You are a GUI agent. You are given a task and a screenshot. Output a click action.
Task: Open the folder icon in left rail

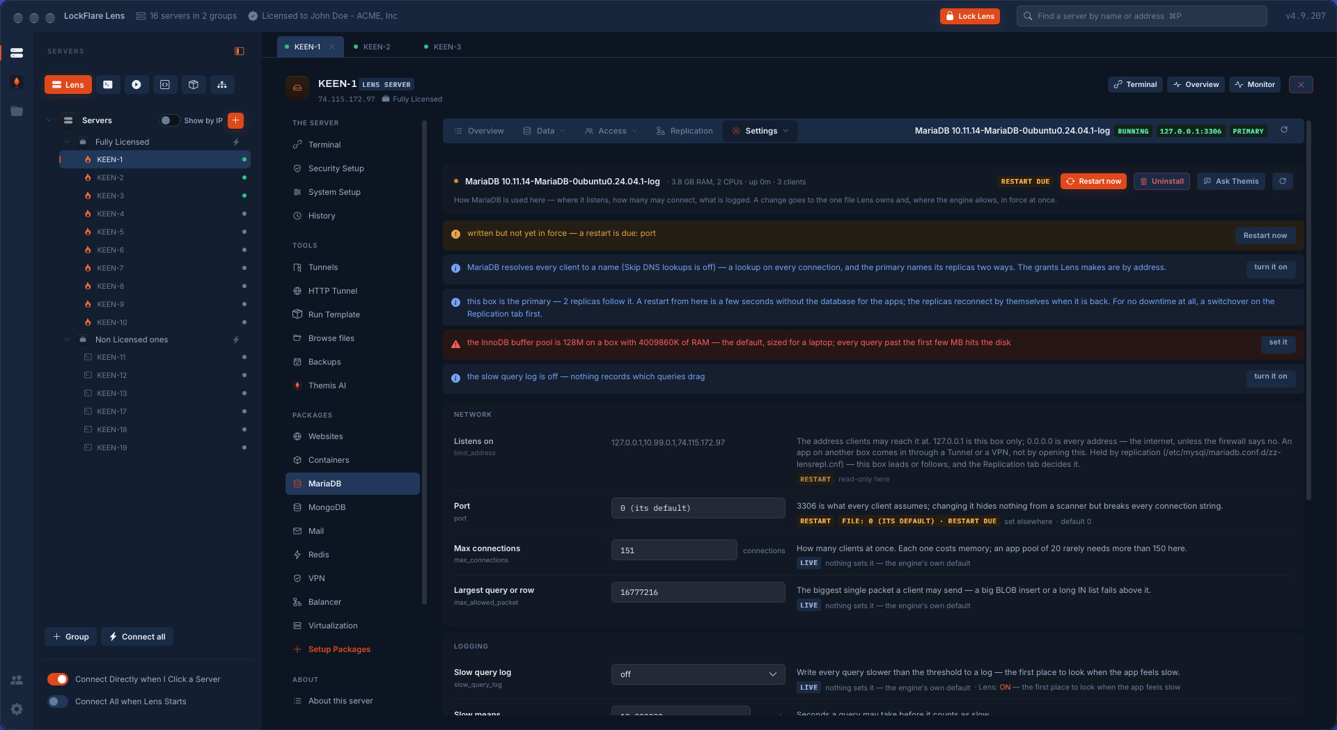[17, 111]
